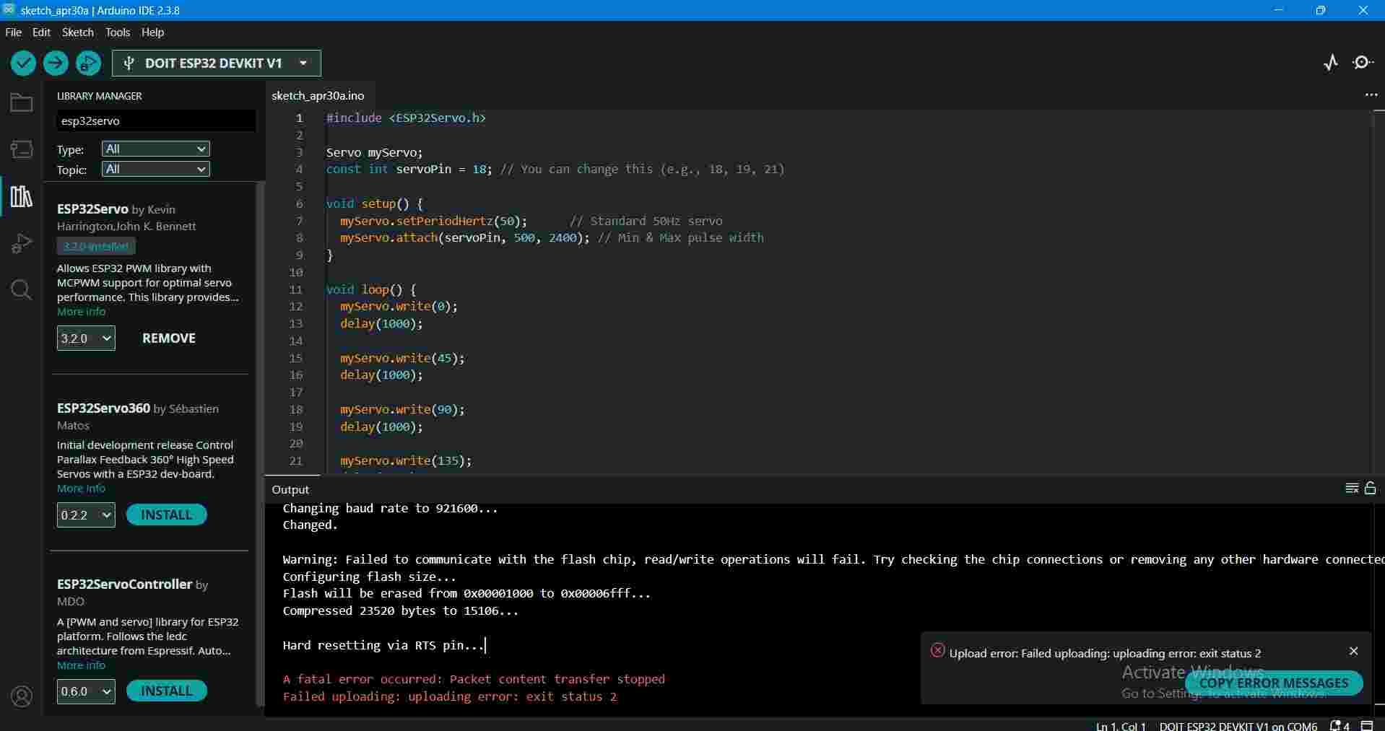Click the editor tab more-options ellipsis

1371,95
